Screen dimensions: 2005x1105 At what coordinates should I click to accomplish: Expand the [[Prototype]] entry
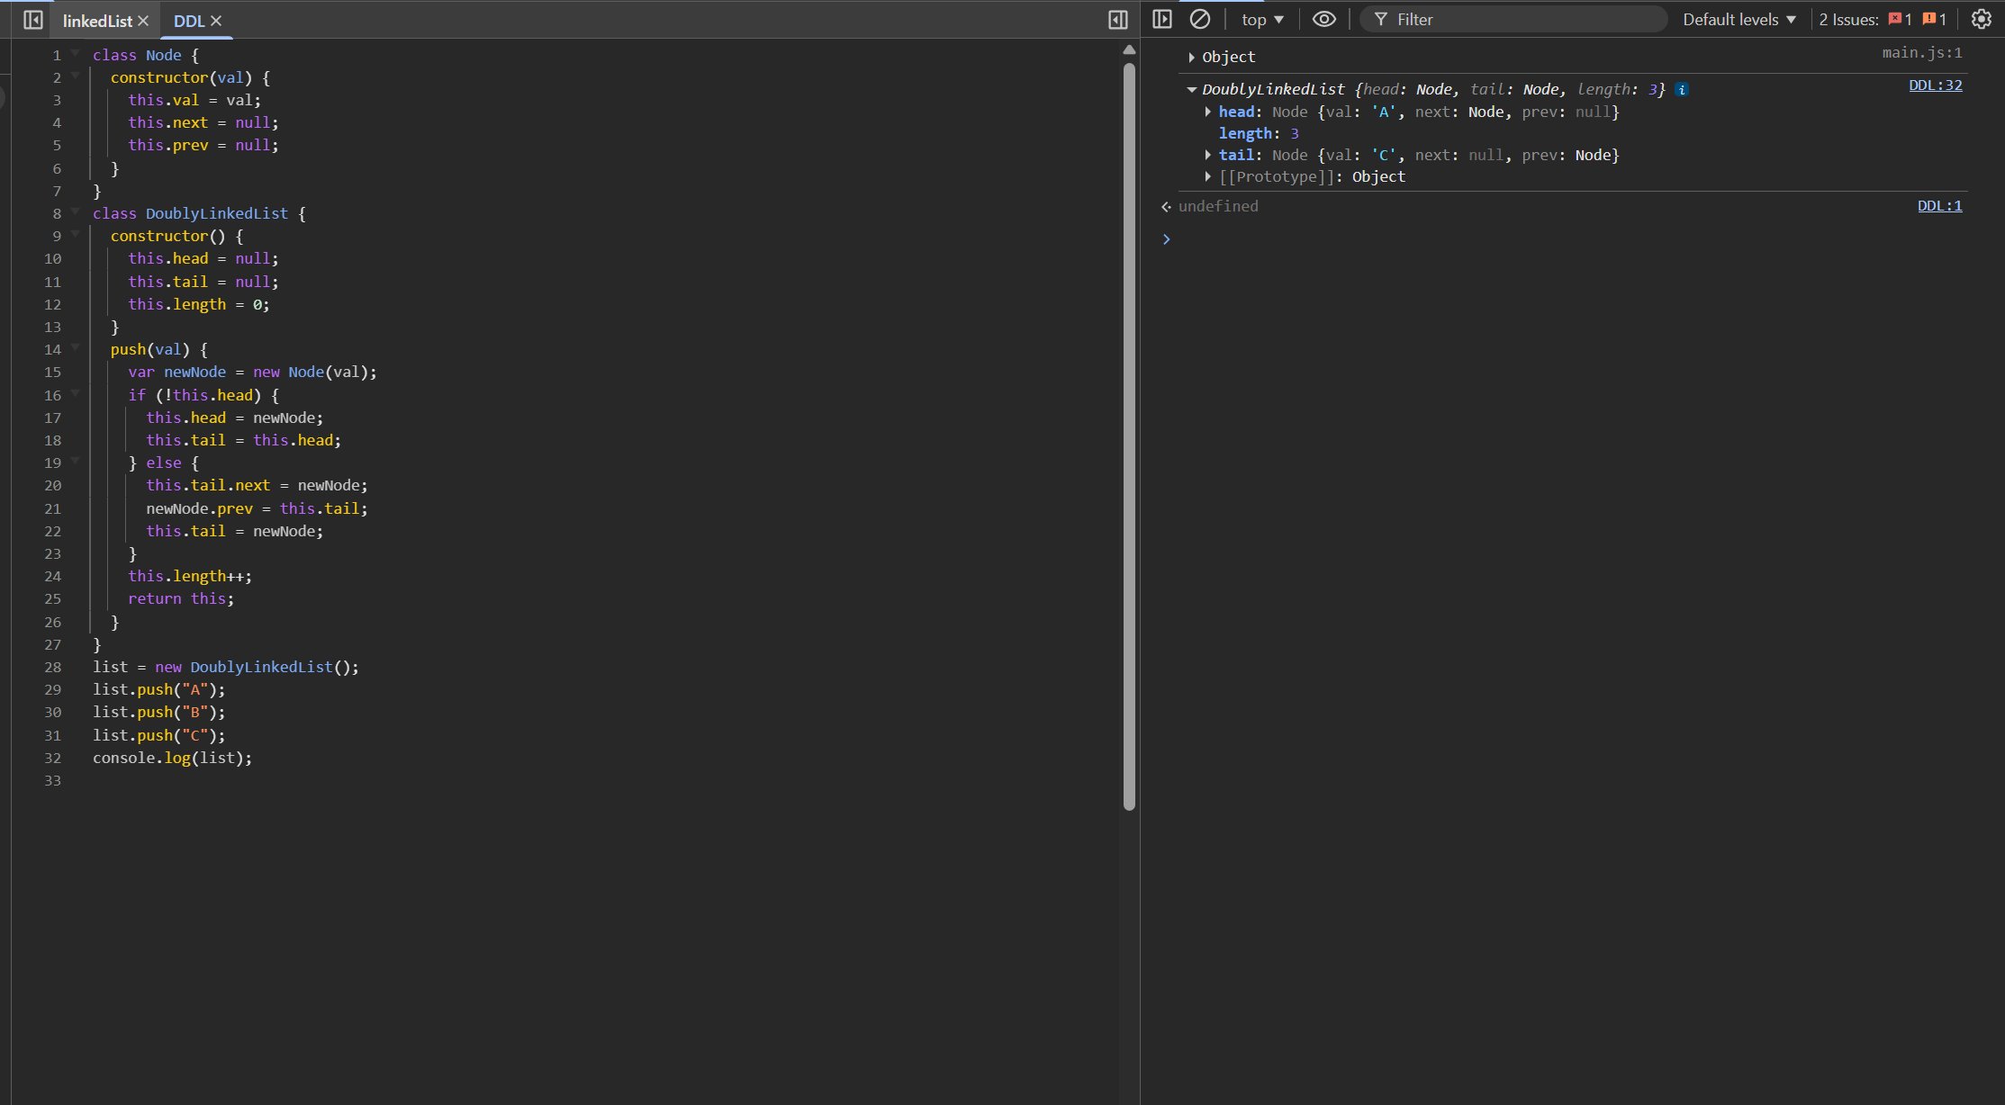1208,176
